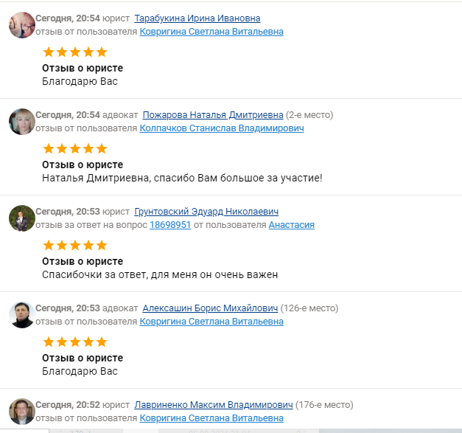Click Грунтовский Эдуард Николаевич's avatar photo
Viewport: 462px width, 433px height.
pos(21,218)
